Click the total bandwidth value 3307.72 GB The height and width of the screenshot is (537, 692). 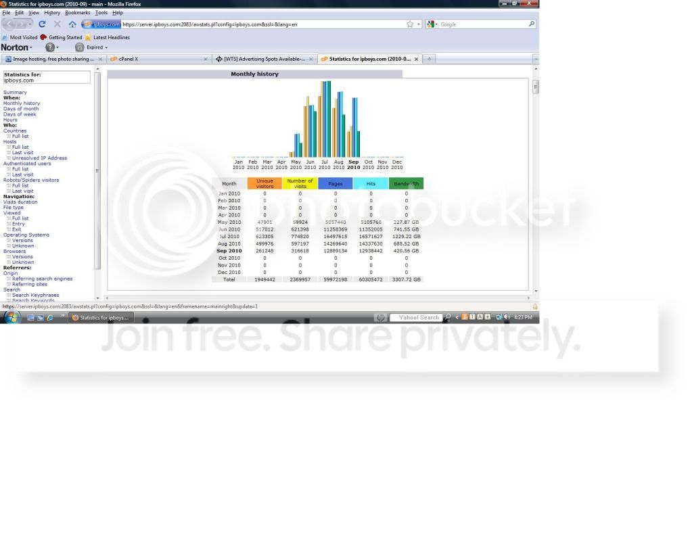click(x=407, y=279)
